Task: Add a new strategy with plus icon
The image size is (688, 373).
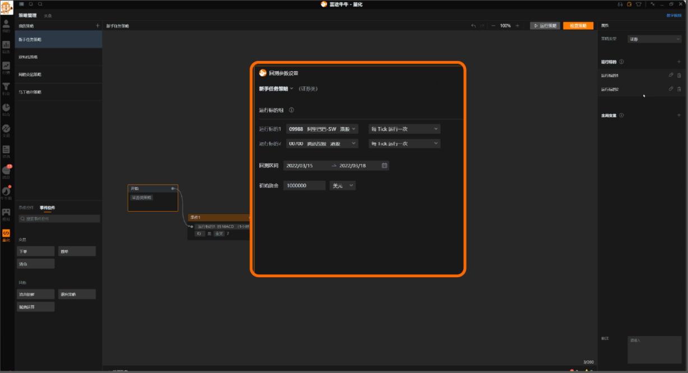Action: [97, 26]
